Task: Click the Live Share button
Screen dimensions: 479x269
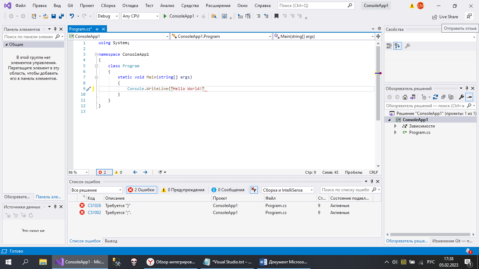Action: coord(445,16)
